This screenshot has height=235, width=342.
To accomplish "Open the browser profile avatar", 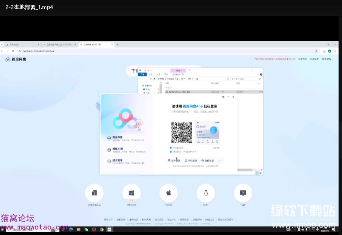I will tap(330, 51).
